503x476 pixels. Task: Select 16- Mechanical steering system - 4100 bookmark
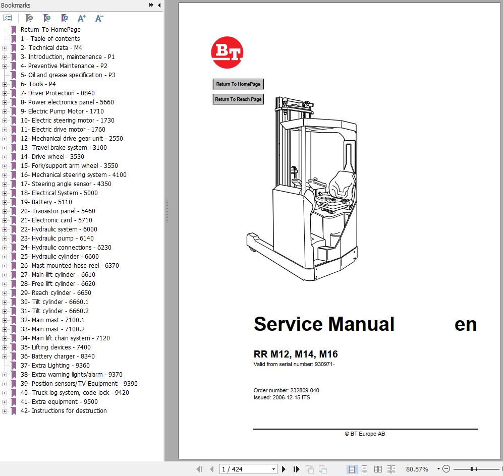click(x=74, y=175)
